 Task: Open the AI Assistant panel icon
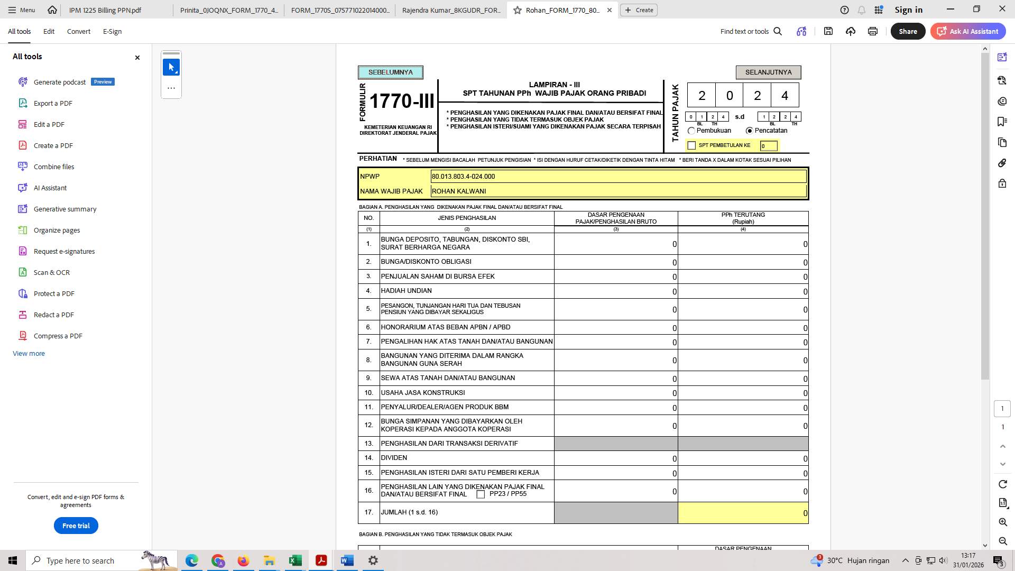pyautogui.click(x=1002, y=57)
